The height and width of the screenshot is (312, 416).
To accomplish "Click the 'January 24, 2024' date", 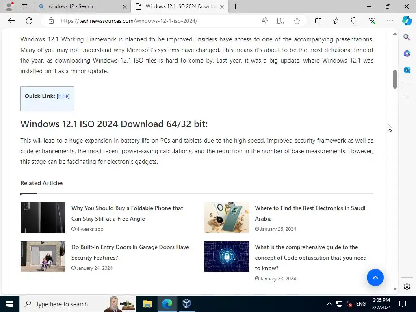I will [94, 268].
